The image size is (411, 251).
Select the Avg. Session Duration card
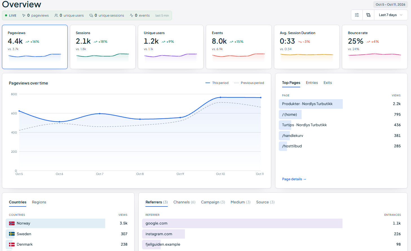pos(307,47)
